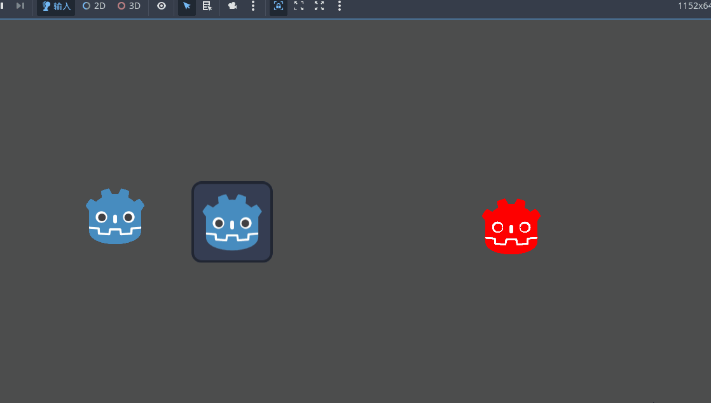Toggle the 输入 input mode button

pos(56,6)
